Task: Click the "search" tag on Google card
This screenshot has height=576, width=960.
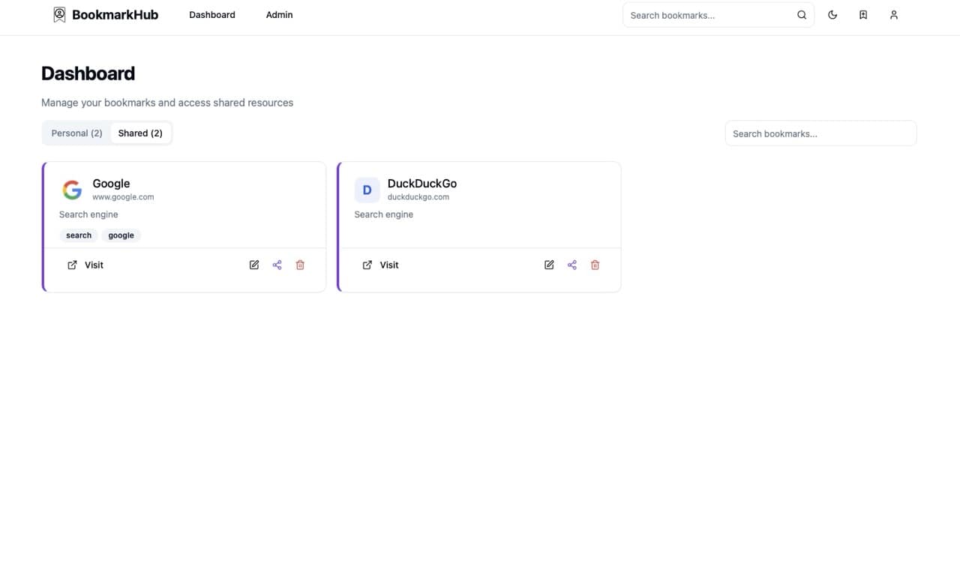Action: click(x=79, y=235)
